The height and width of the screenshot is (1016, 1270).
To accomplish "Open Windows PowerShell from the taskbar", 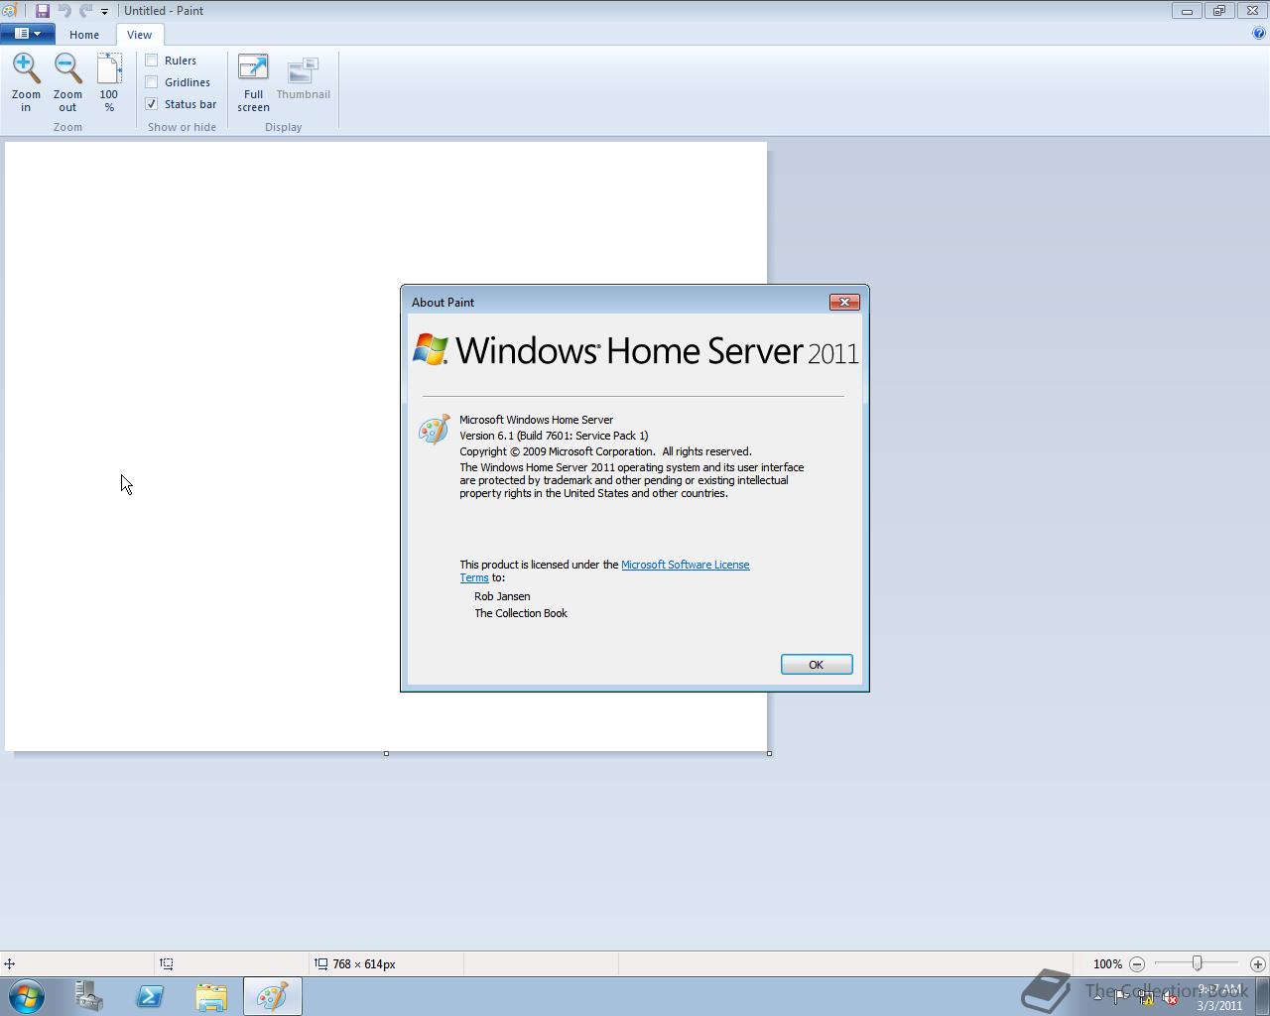I will click(150, 996).
